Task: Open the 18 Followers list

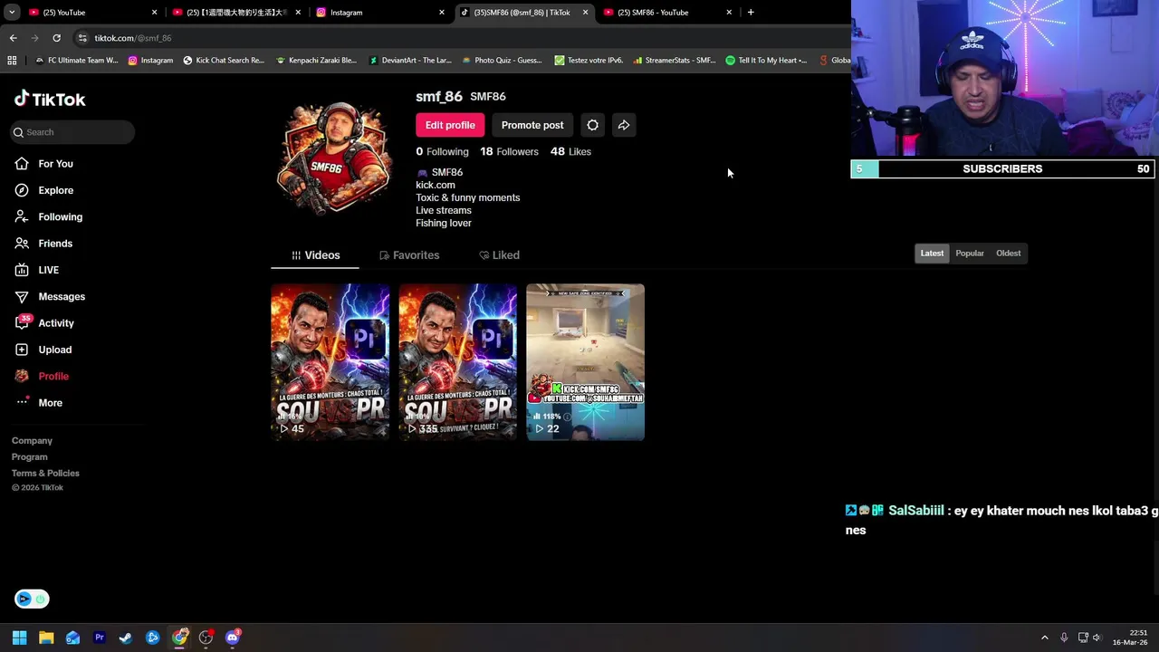Action: (509, 151)
